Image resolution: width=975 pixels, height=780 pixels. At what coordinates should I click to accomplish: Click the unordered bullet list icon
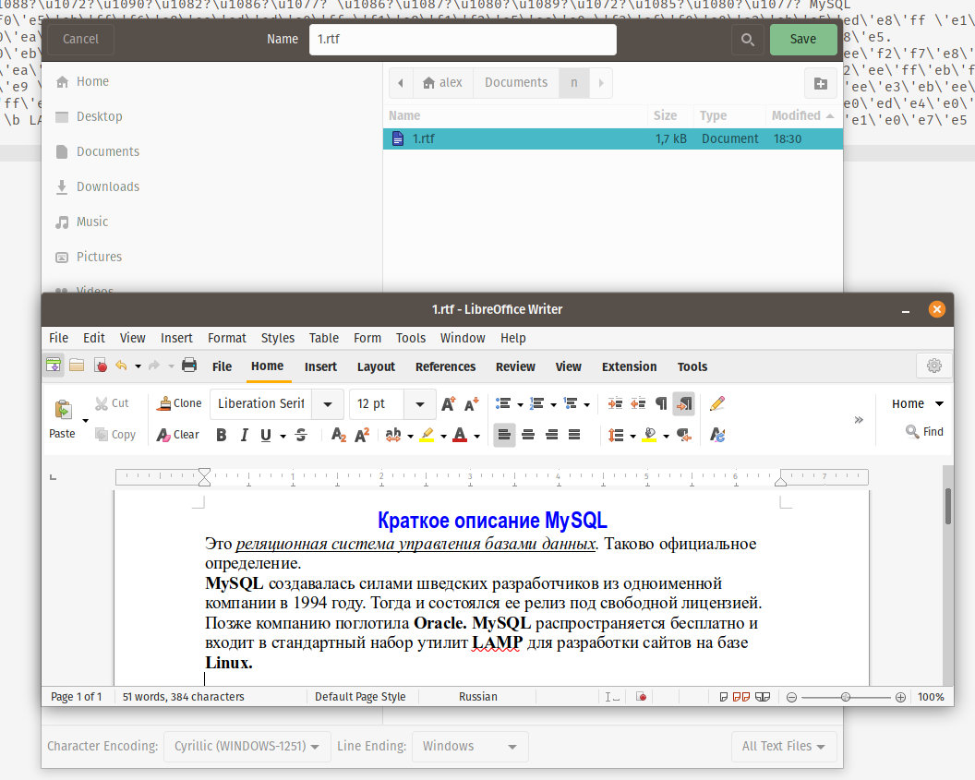click(503, 404)
